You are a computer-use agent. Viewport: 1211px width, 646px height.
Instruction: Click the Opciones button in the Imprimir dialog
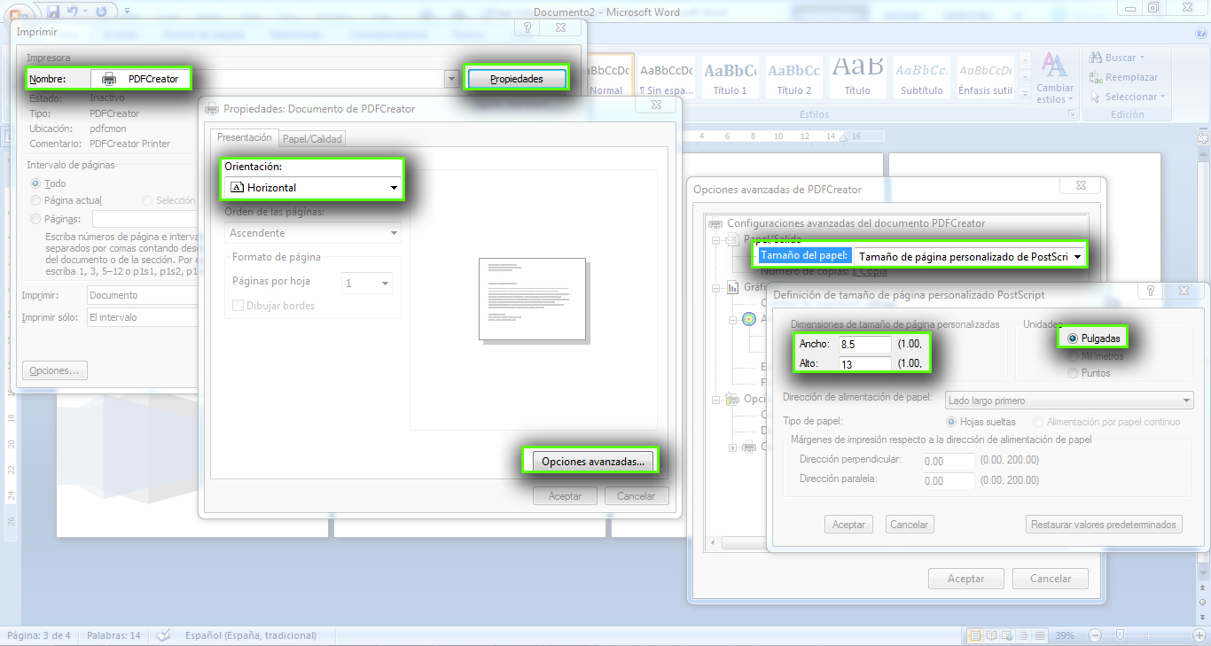tap(55, 370)
